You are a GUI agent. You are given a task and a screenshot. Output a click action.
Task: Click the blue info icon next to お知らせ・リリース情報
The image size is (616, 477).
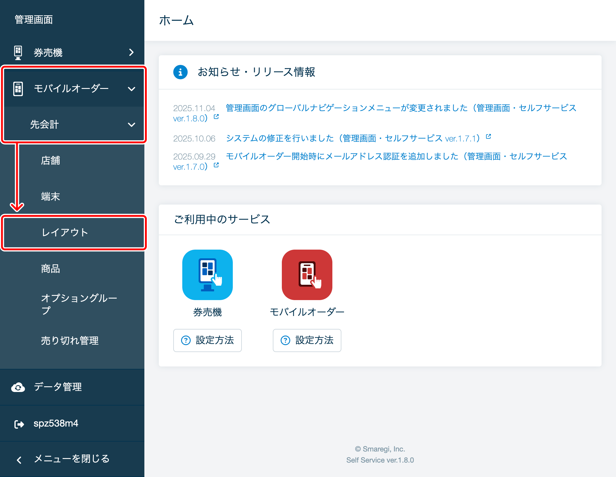pos(180,72)
